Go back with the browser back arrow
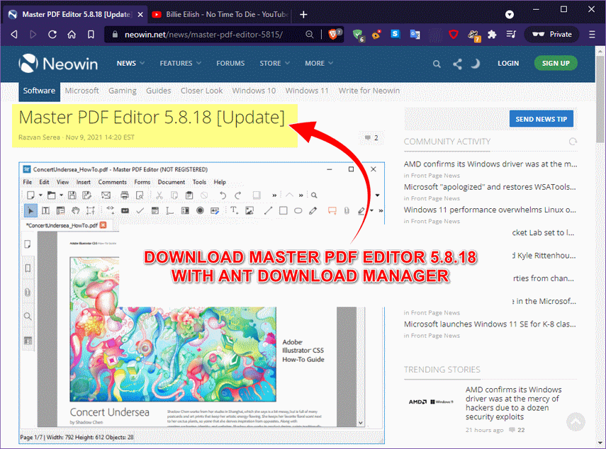 (14, 35)
